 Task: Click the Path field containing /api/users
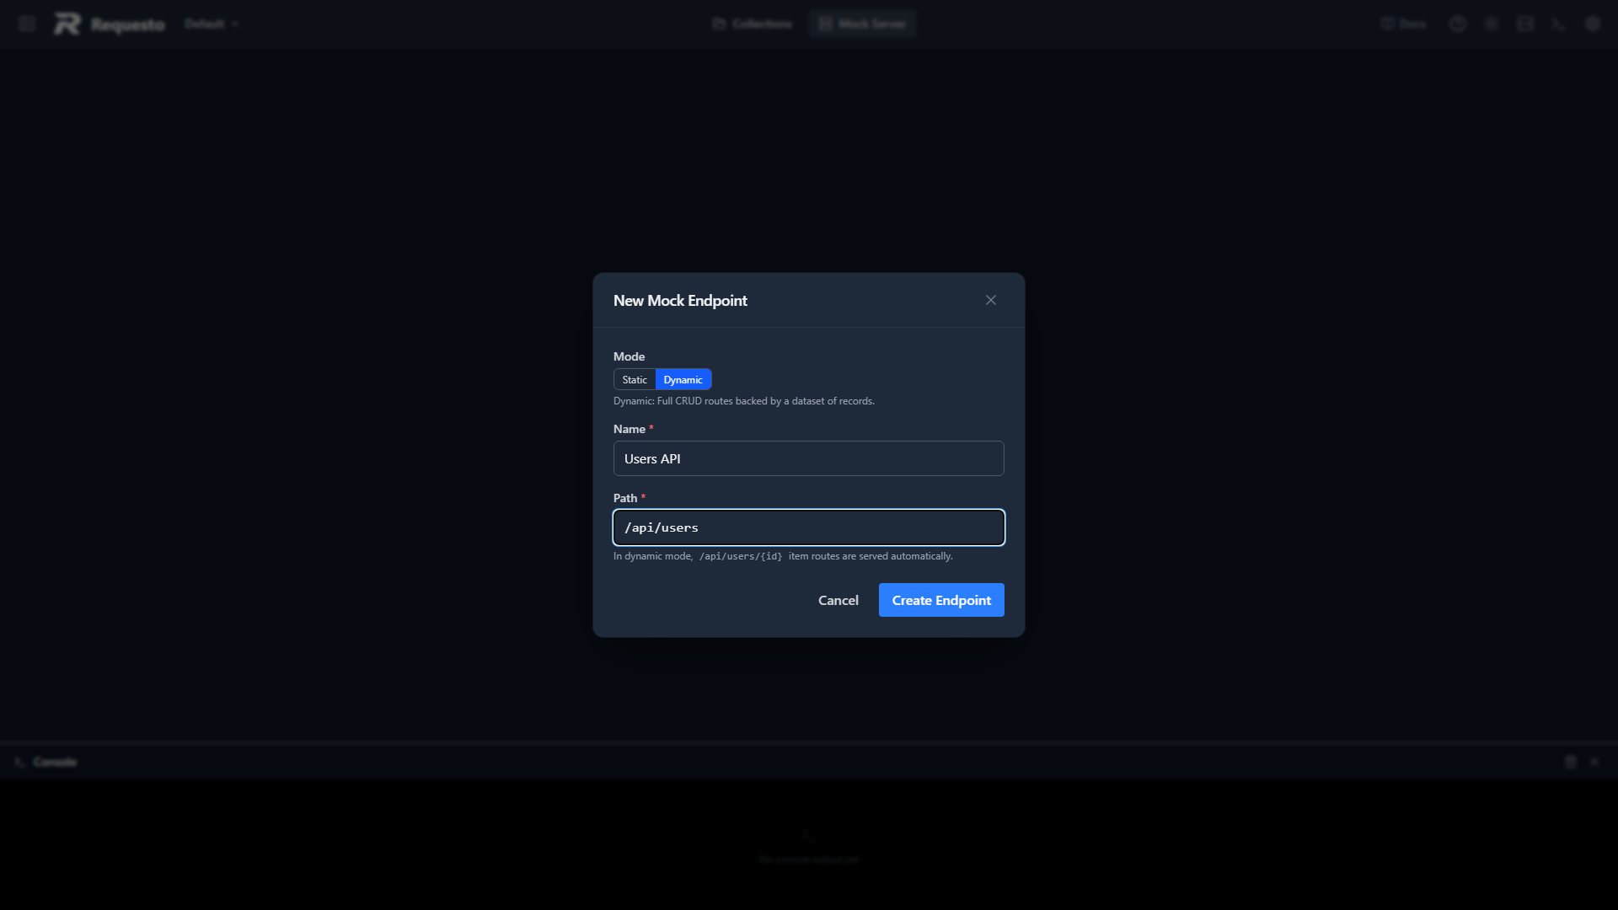click(x=809, y=527)
